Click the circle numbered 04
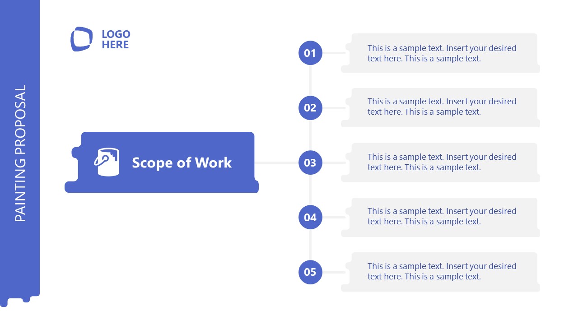Viewport: 578px width, 325px height. coord(310,217)
